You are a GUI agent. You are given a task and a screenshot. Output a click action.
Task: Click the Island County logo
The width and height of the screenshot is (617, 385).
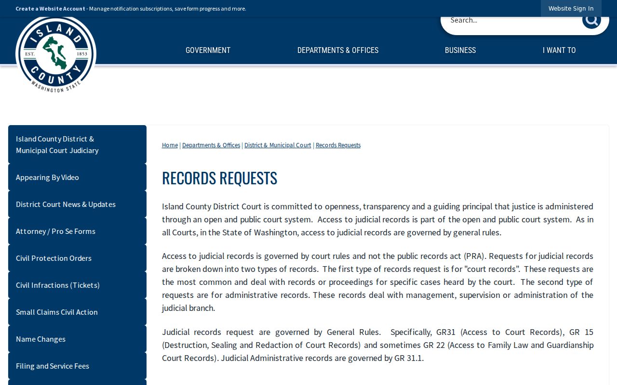(x=56, y=55)
